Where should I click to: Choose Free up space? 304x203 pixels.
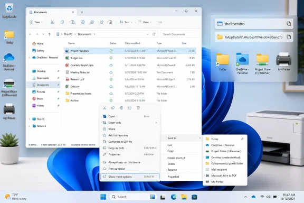130,169
